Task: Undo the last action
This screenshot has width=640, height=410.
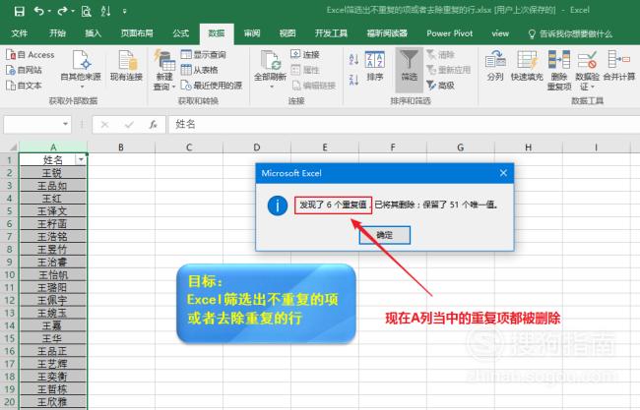Action: (38, 11)
